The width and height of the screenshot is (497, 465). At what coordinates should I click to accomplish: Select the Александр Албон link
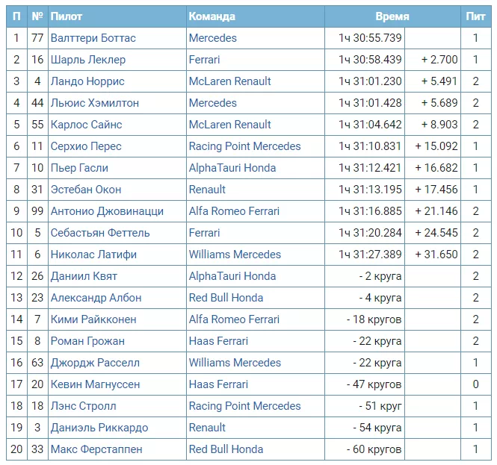96,298
